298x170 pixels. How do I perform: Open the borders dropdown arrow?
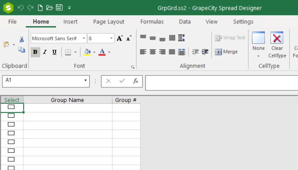75,52
